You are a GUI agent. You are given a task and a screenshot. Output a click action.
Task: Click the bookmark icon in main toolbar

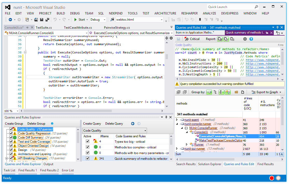tap(200, 20)
